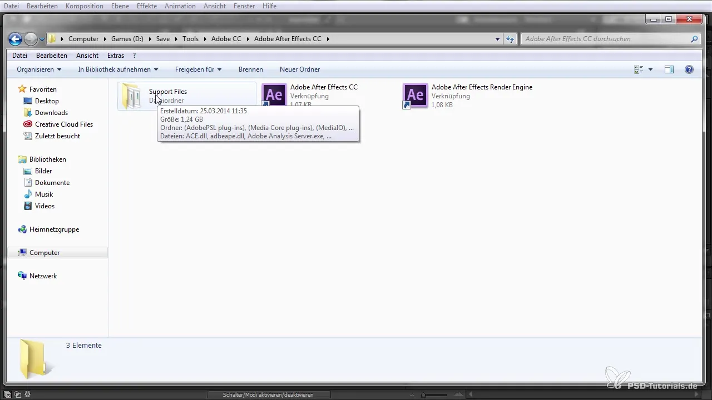Open Creative Cloud Files in the sidebar

(x=64, y=124)
